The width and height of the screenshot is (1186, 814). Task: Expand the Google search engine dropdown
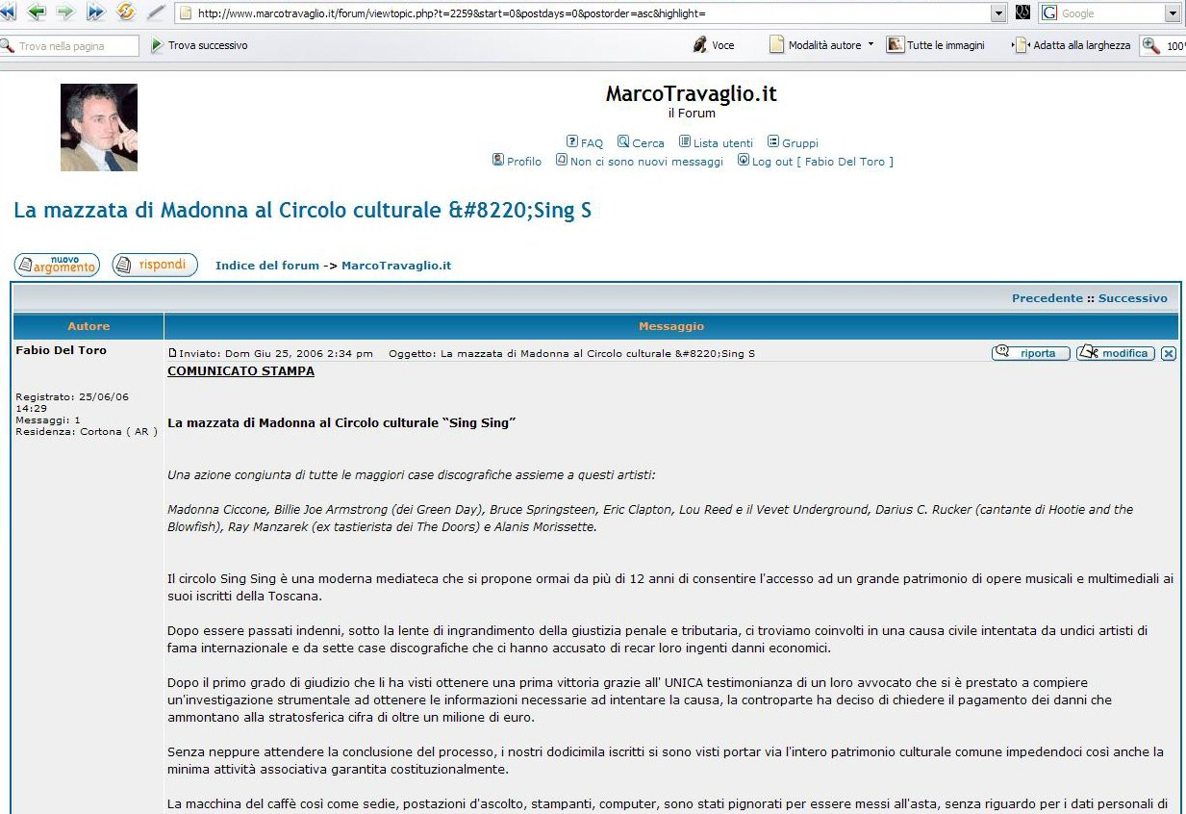pyautogui.click(x=1172, y=13)
